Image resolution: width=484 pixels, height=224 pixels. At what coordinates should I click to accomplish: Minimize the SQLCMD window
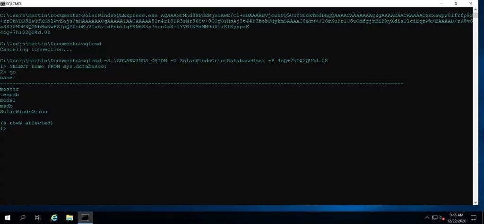(x=441, y=3)
